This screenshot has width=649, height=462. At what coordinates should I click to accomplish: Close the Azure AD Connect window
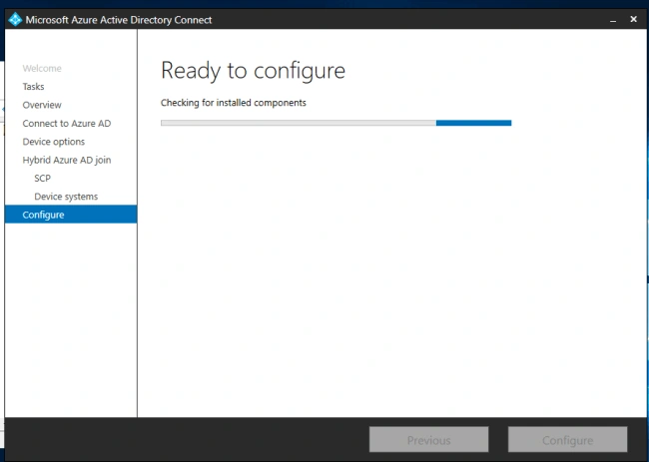(633, 19)
